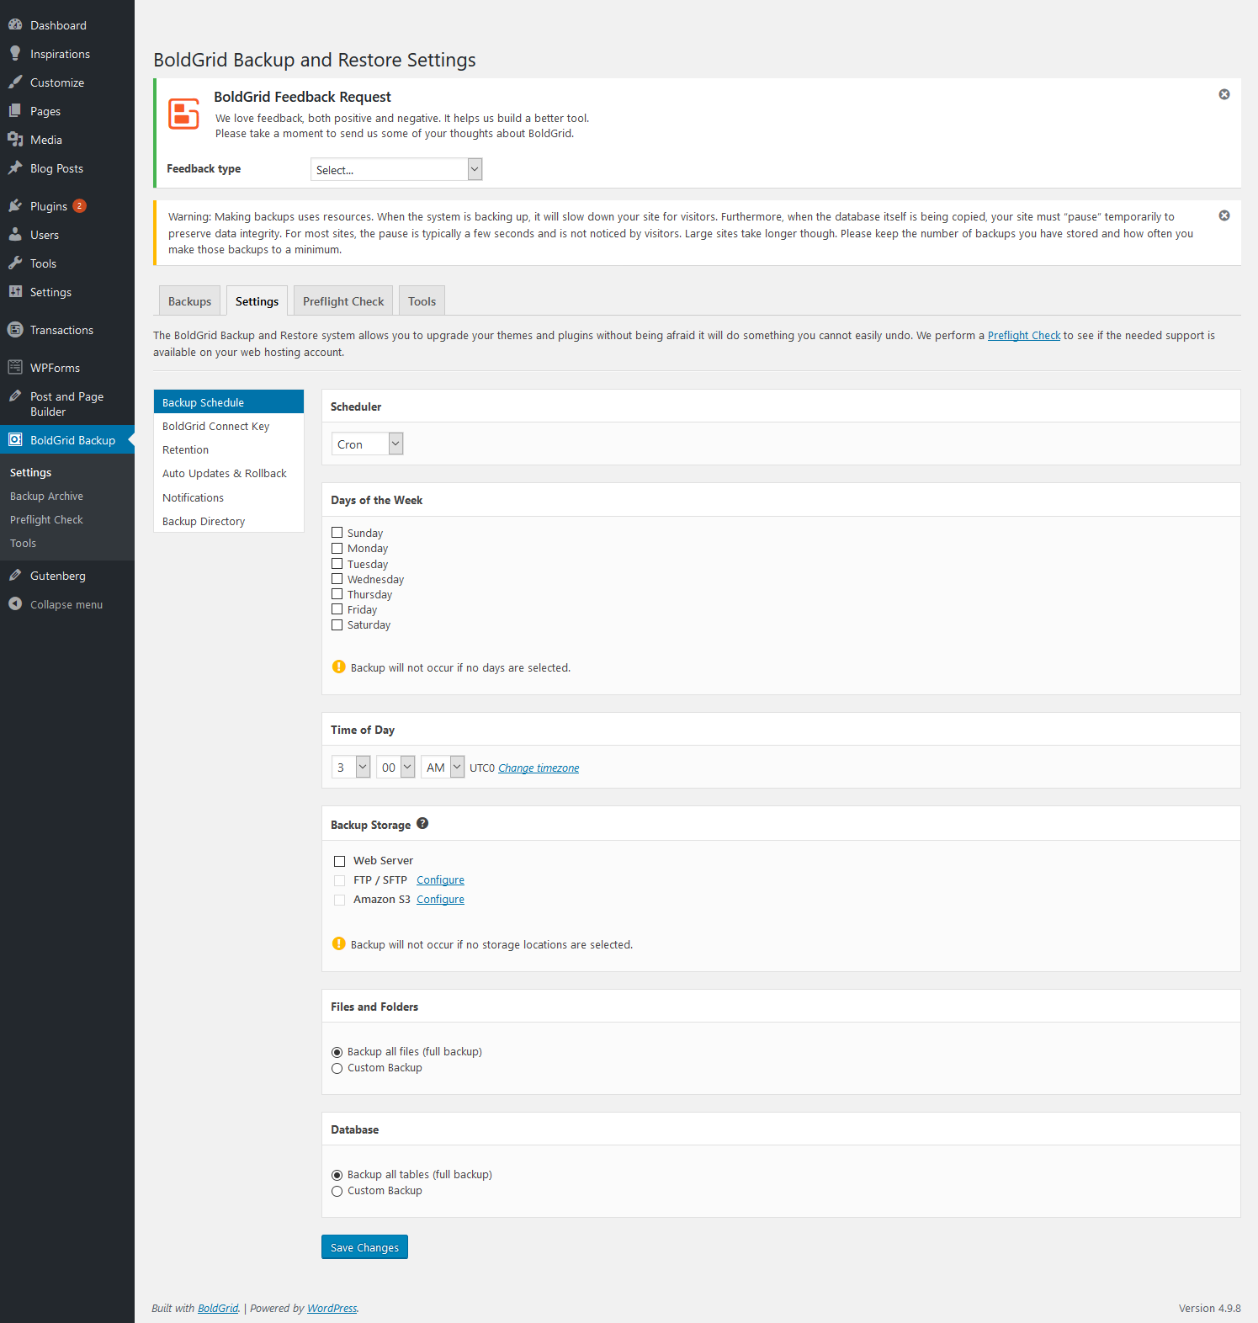1258x1323 pixels.
Task: Open the WordPress footer link
Action: [x=332, y=1308]
